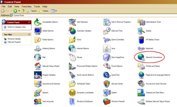Image resolution: width=177 pixels, height=107 pixels.
Task: Open Quick Launch Buttons rocket icon
Action: click(x=72, y=75)
